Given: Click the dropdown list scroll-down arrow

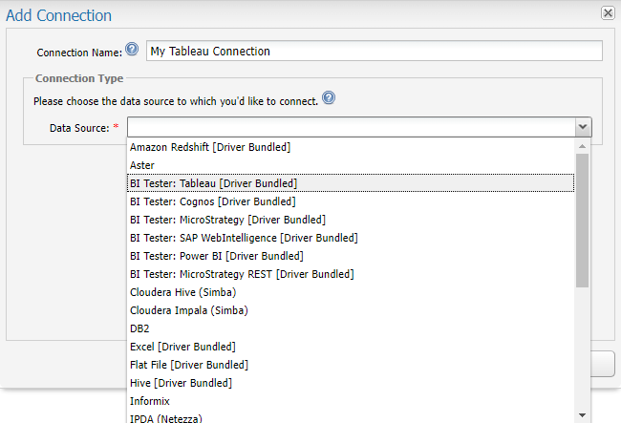Looking at the screenshot, I should [582, 415].
